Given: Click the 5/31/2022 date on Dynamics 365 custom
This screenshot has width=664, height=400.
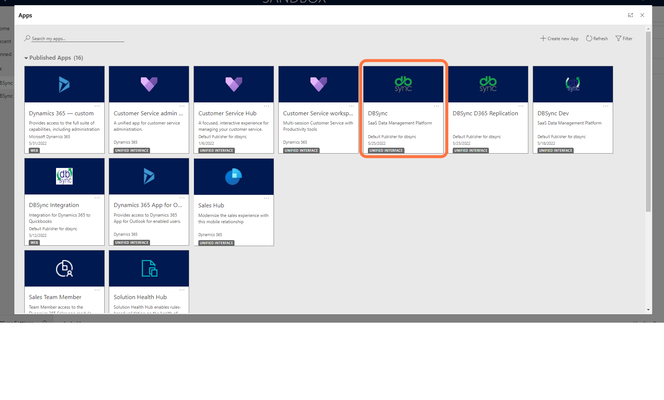Looking at the screenshot, I should coord(38,143).
